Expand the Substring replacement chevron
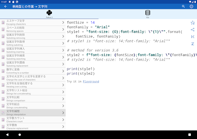197x139 pixels. pyautogui.click(x=63, y=64)
